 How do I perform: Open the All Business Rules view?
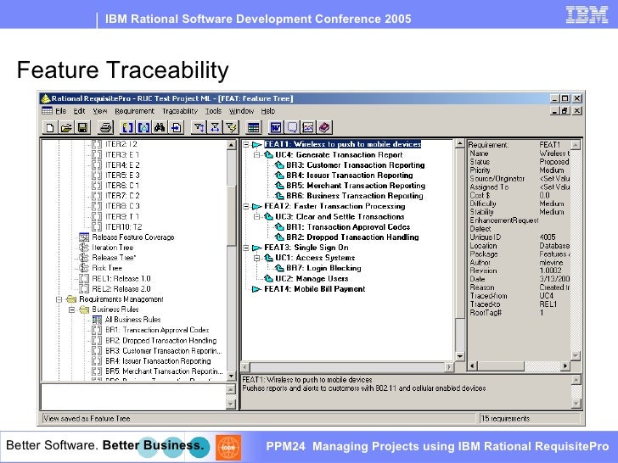point(132,320)
